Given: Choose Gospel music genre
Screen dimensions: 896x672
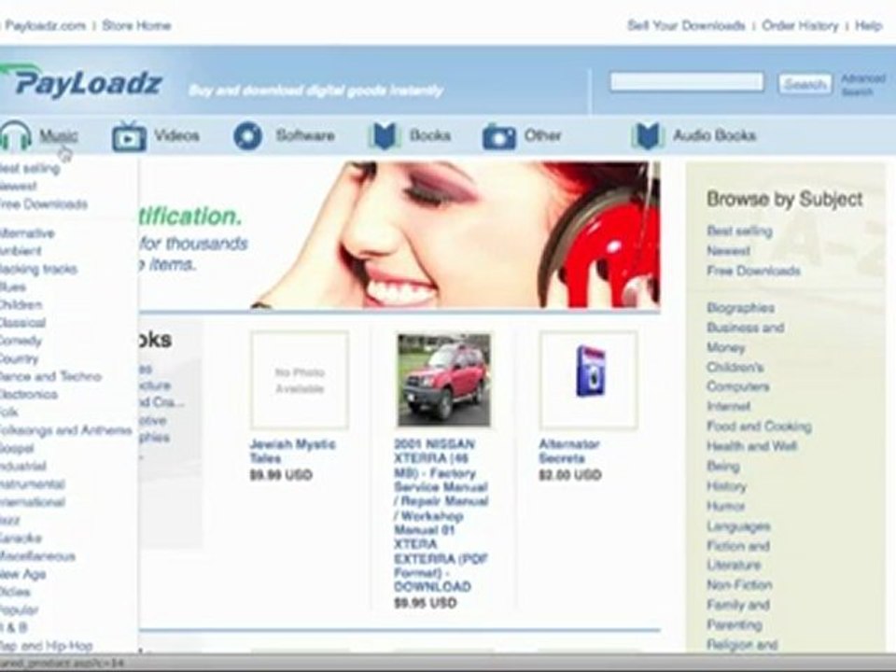Looking at the screenshot, I should point(17,448).
